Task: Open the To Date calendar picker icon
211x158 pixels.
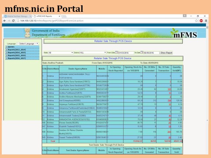Action: coord(142,52)
